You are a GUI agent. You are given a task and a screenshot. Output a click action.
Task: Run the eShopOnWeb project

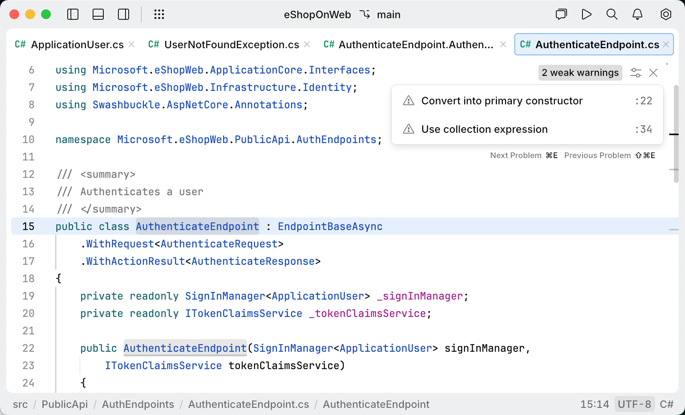pyautogui.click(x=586, y=14)
